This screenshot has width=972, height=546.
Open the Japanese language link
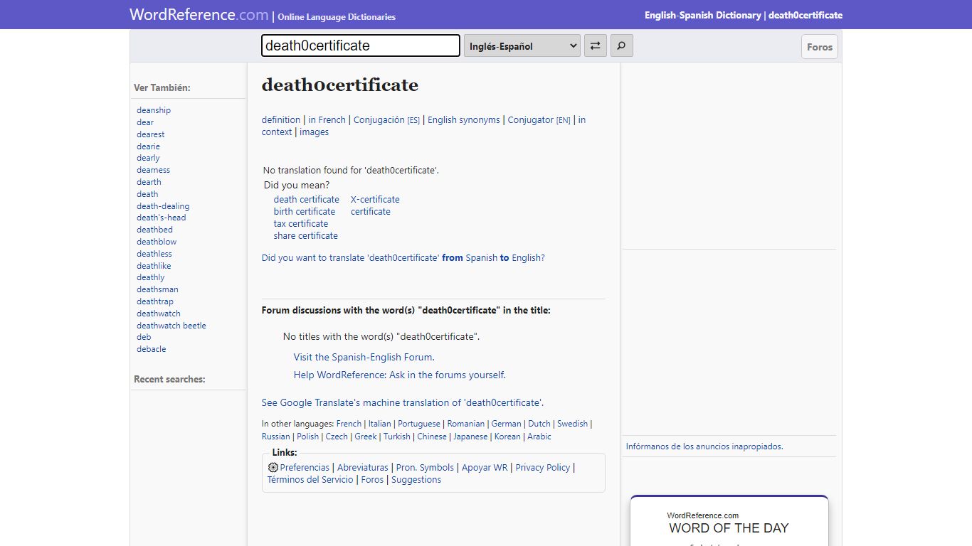pos(470,437)
